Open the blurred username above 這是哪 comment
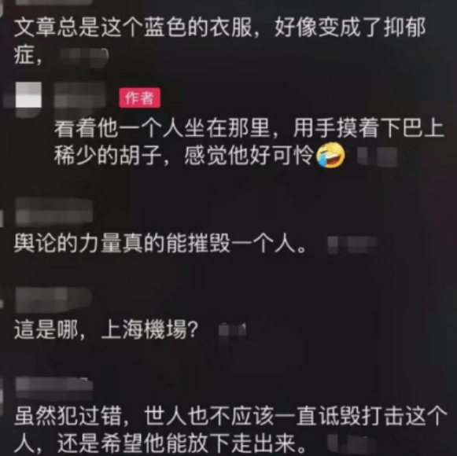 point(53,300)
